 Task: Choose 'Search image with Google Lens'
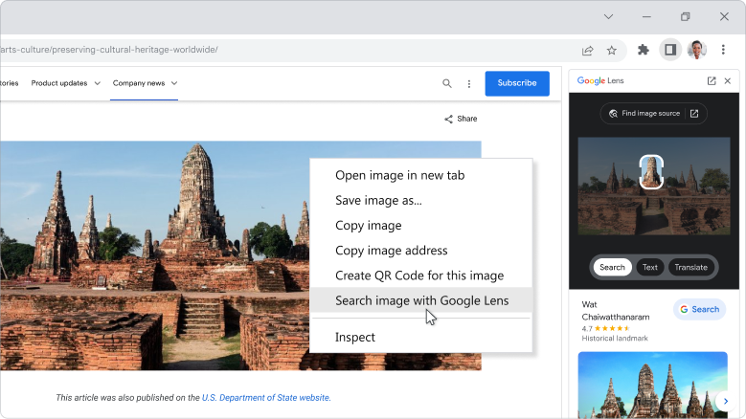pyautogui.click(x=421, y=300)
